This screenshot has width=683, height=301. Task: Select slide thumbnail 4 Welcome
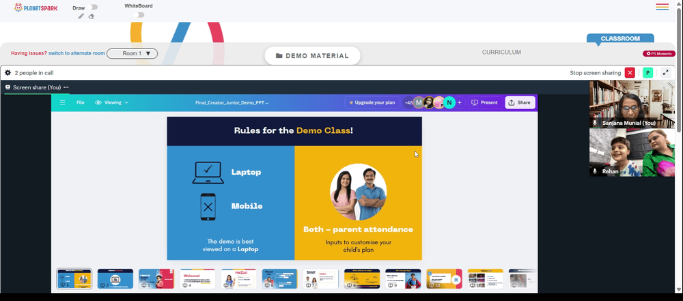tap(197, 278)
